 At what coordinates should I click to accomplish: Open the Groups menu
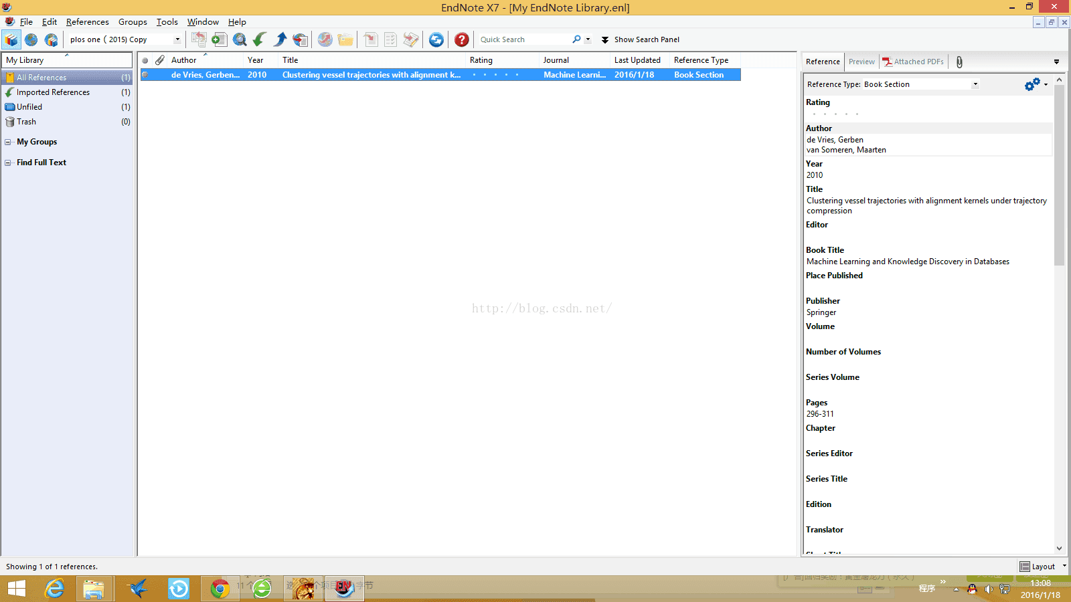point(133,22)
